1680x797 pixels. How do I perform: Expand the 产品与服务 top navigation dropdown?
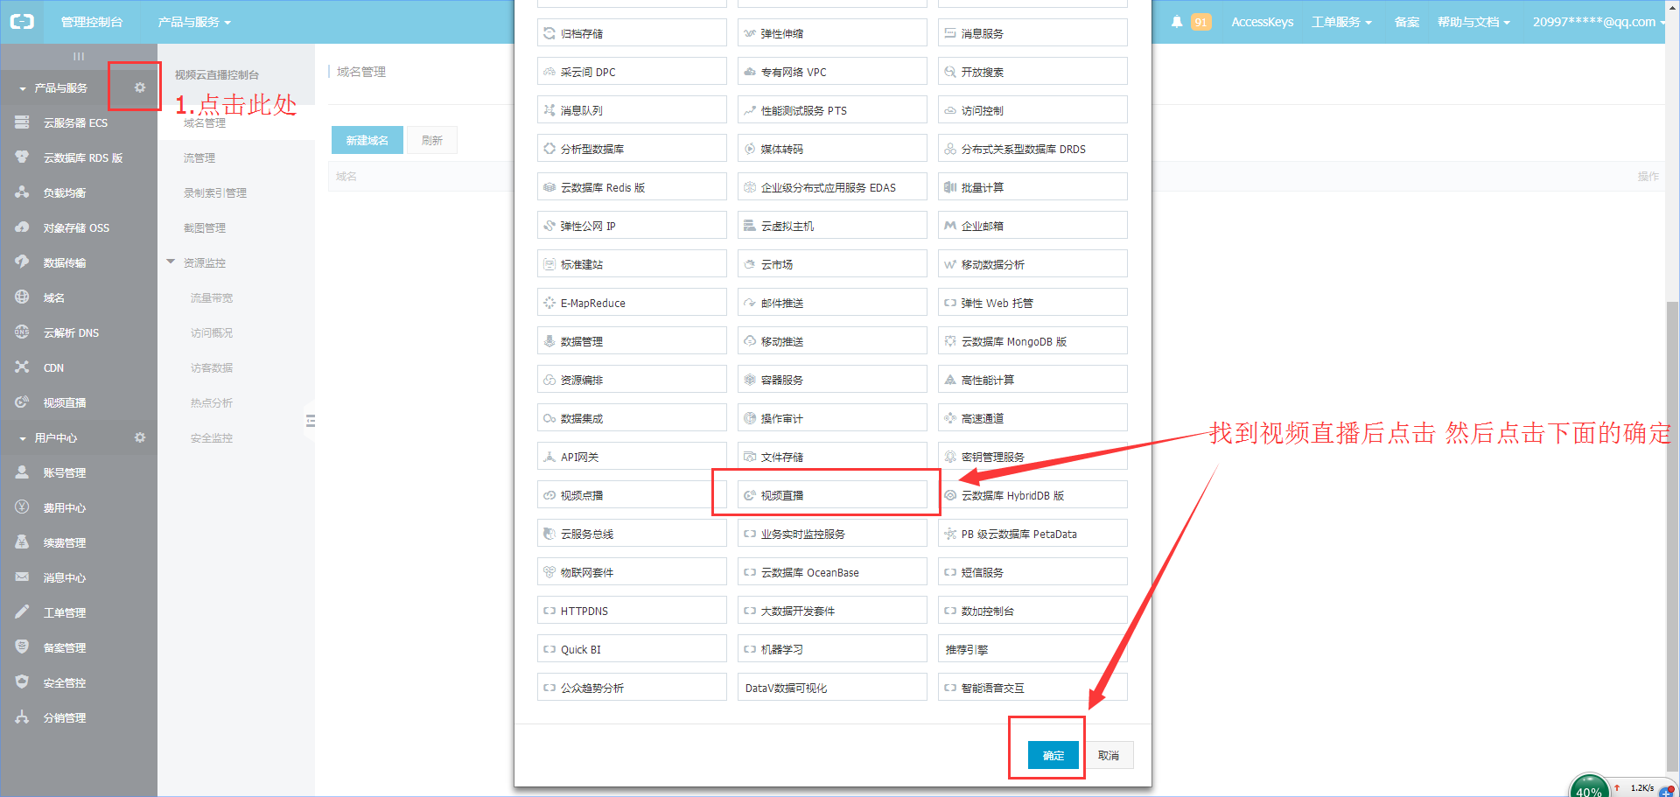(x=193, y=22)
